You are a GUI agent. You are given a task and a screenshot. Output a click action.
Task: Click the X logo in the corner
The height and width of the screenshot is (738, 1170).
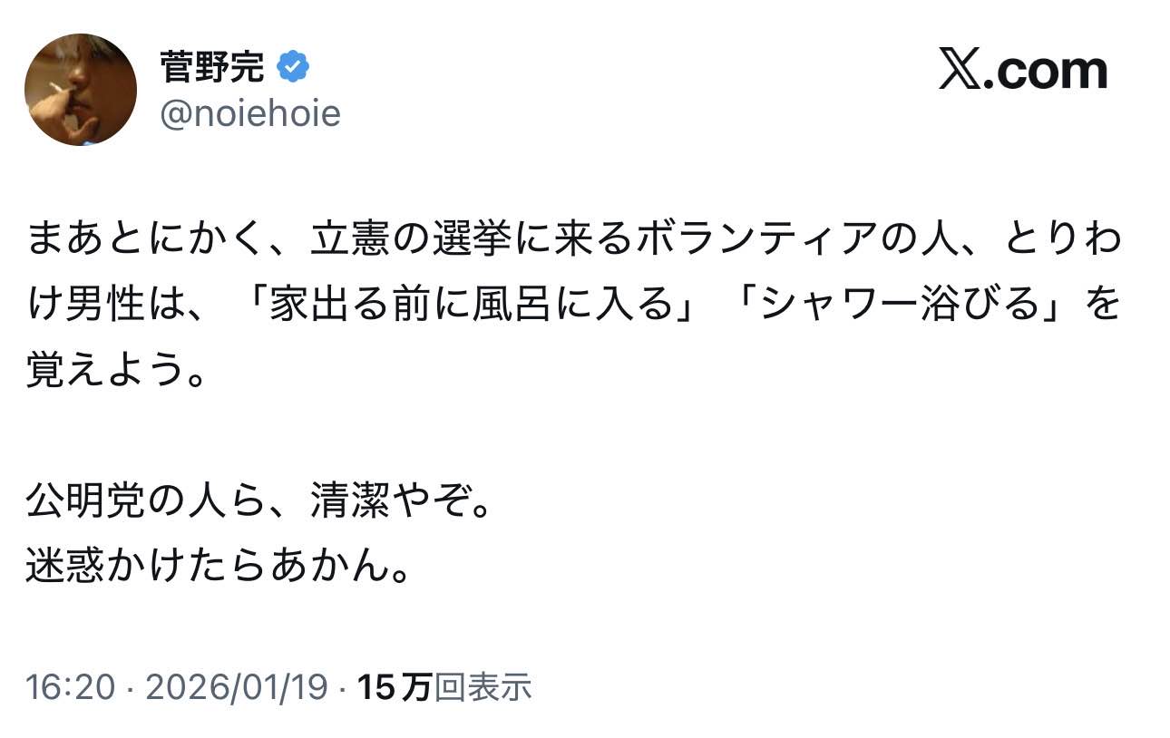click(960, 71)
